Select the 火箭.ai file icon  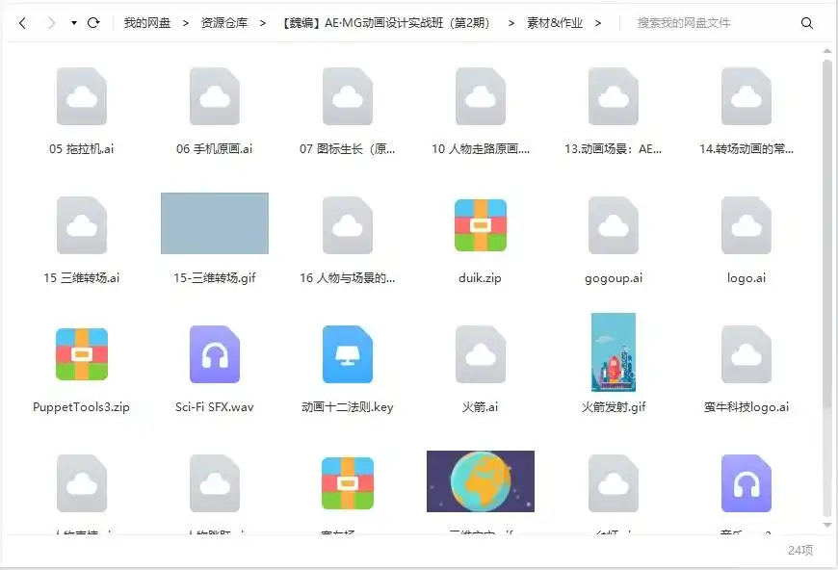point(481,353)
